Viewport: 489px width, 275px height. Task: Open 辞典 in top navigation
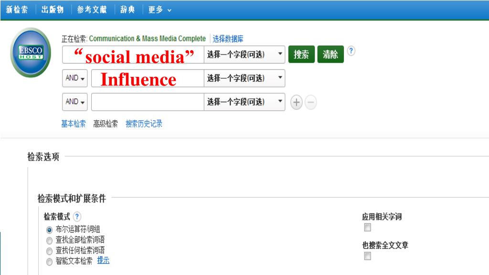[128, 10]
